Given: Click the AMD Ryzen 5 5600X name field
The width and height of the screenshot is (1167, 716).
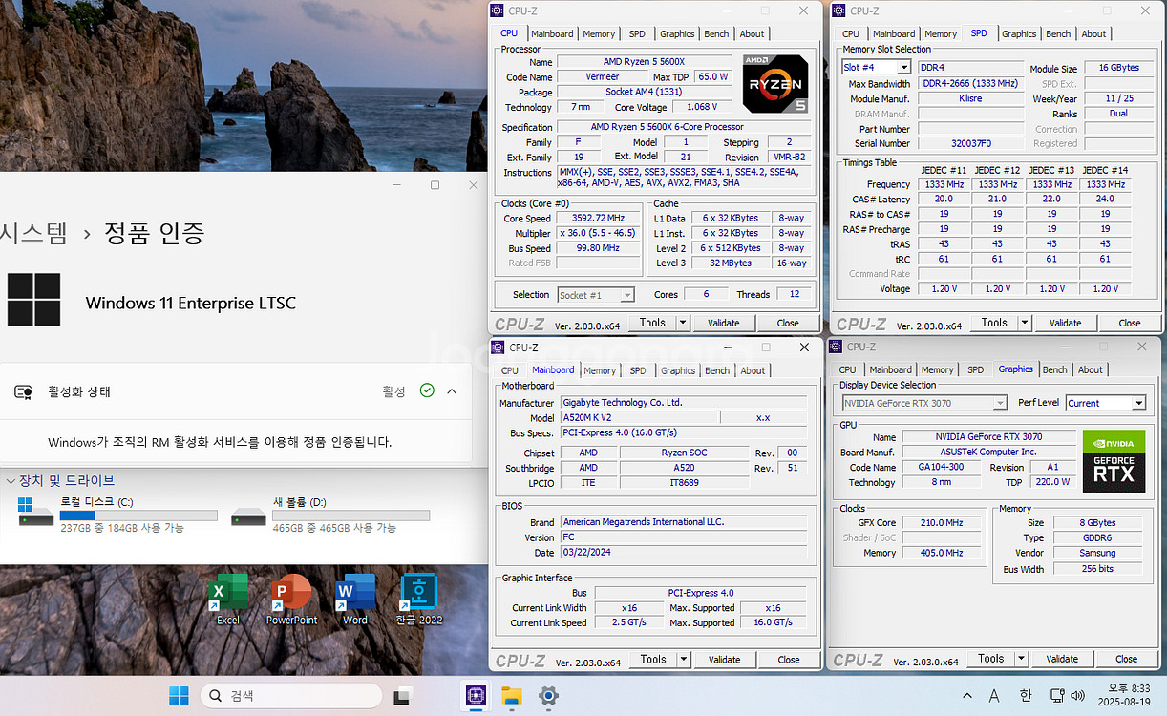Looking at the screenshot, I should click(646, 62).
